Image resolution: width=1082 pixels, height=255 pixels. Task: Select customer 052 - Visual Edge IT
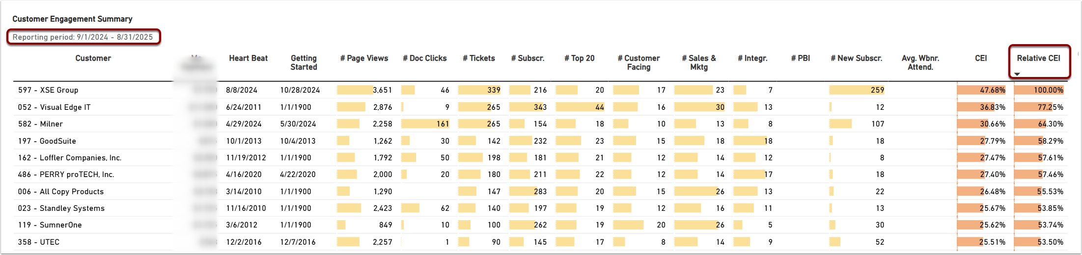[54, 107]
